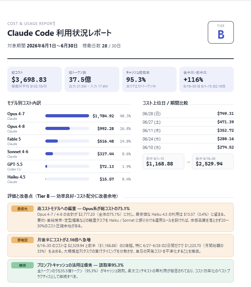Click the COST & USAGE REPORT label
Image resolution: width=251 pixels, height=287 pixels.
(31, 24)
